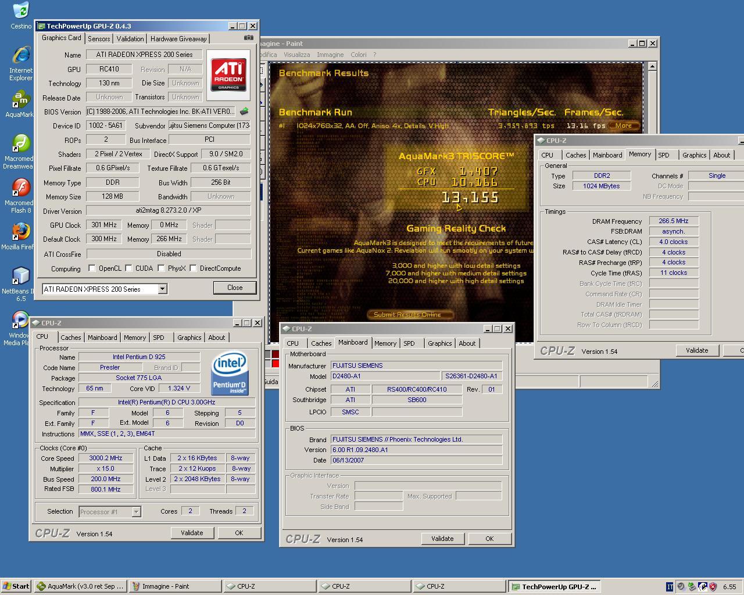Click the GPU-Z camera screenshot icon

click(249, 38)
